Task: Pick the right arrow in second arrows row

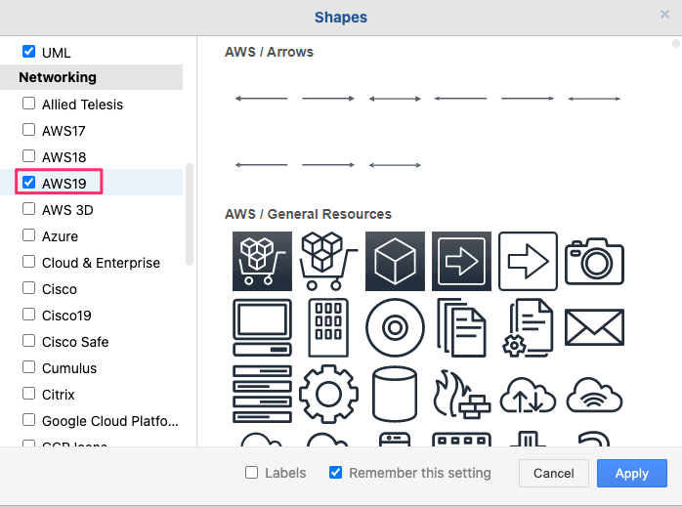Action: coord(328,165)
